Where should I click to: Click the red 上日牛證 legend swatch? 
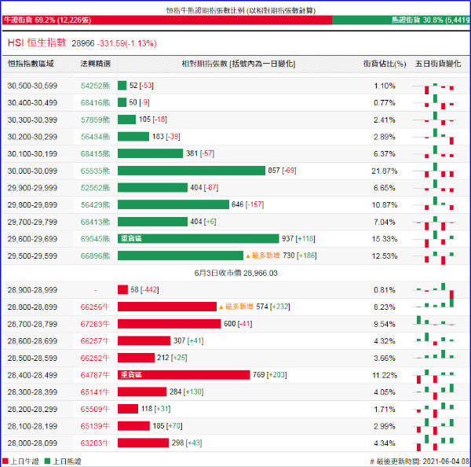click(5, 461)
